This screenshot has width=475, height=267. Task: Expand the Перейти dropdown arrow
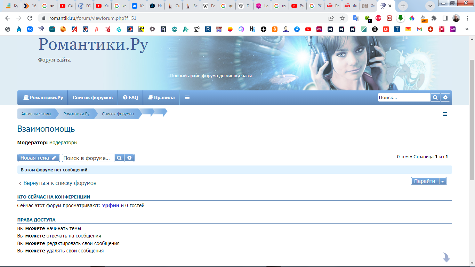442,181
